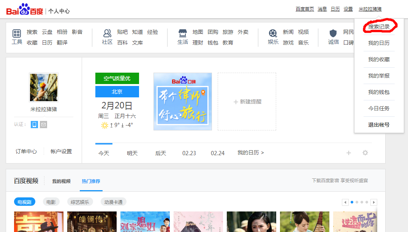Screen dimensions: 408x232
Task: Open the 皓镧传 video thumbnail
Action: pos(92,222)
